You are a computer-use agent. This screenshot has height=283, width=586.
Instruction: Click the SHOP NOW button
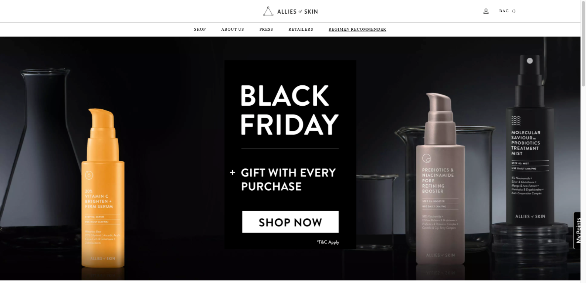coord(290,222)
